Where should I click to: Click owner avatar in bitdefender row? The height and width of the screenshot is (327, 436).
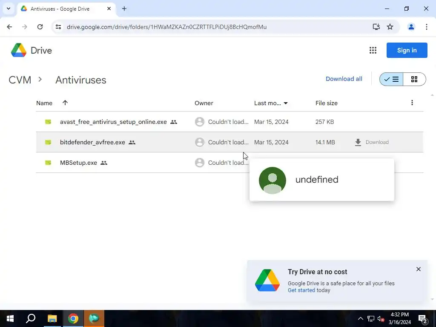click(199, 142)
